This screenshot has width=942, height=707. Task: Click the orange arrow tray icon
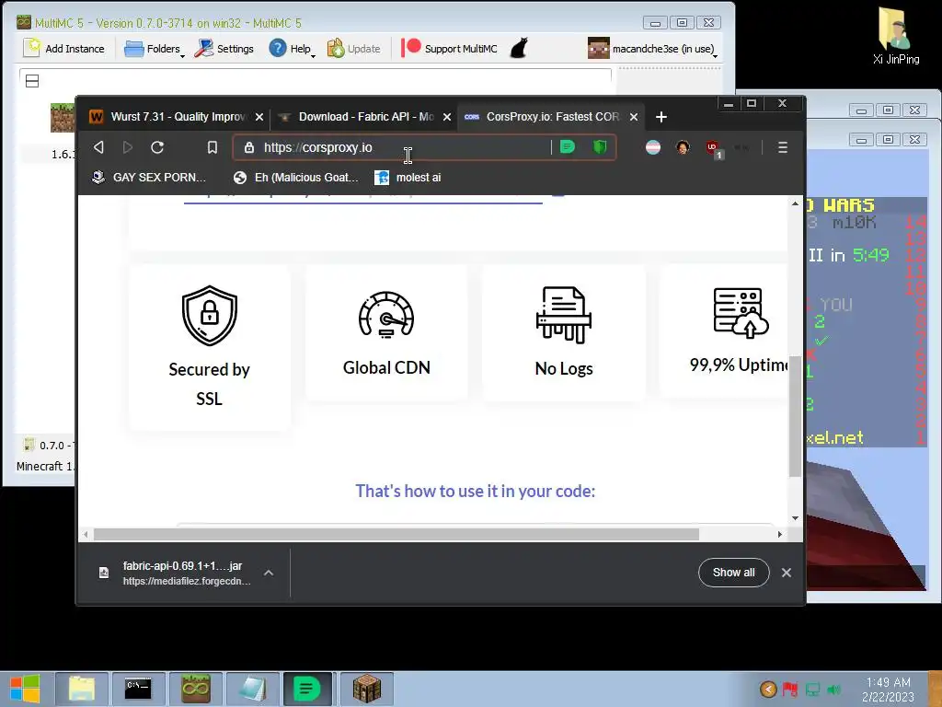pyautogui.click(x=768, y=689)
